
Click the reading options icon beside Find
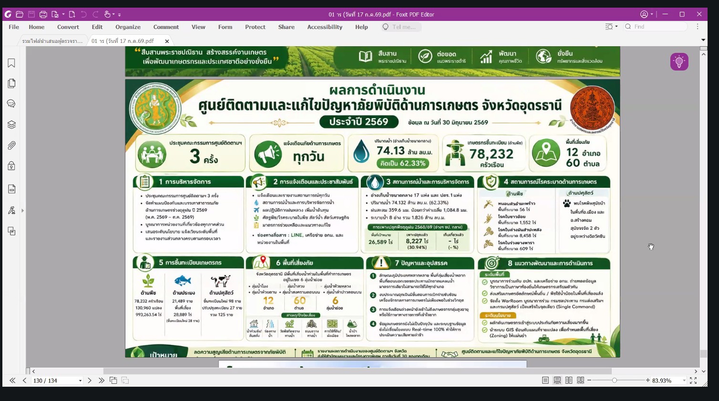[x=609, y=27]
